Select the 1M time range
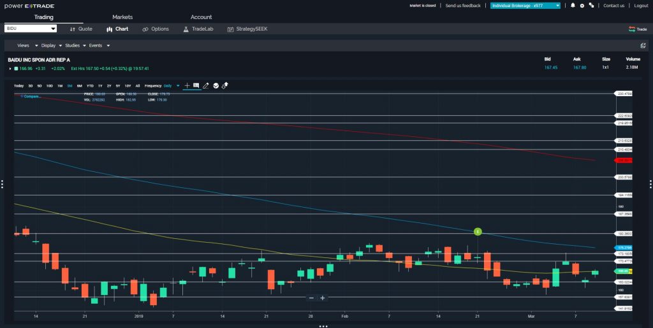 (x=60, y=85)
